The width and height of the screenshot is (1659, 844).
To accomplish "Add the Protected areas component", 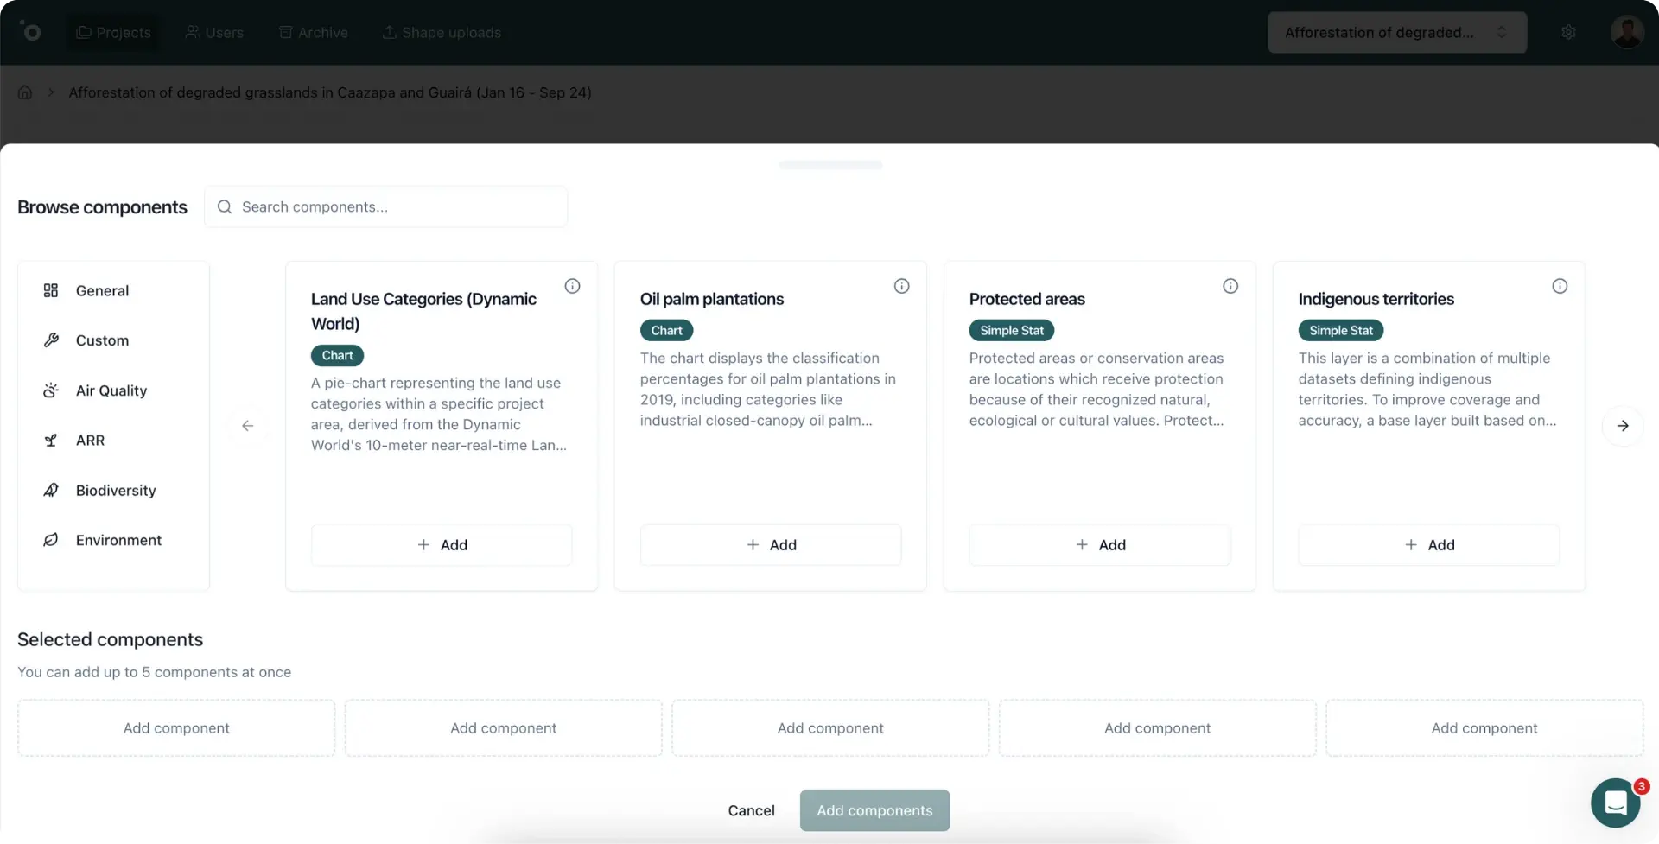I will coord(1099,545).
